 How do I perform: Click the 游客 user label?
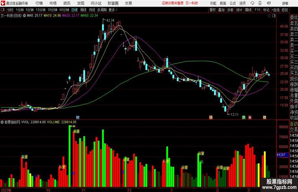pos(285,3)
